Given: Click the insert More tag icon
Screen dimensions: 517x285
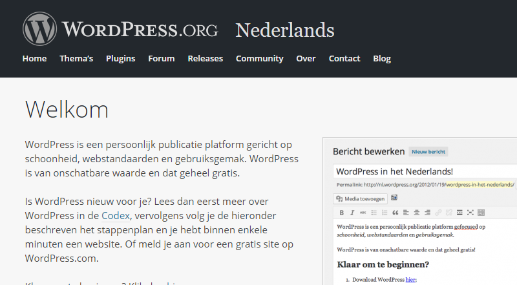Looking at the screenshot, I should pos(459,213).
